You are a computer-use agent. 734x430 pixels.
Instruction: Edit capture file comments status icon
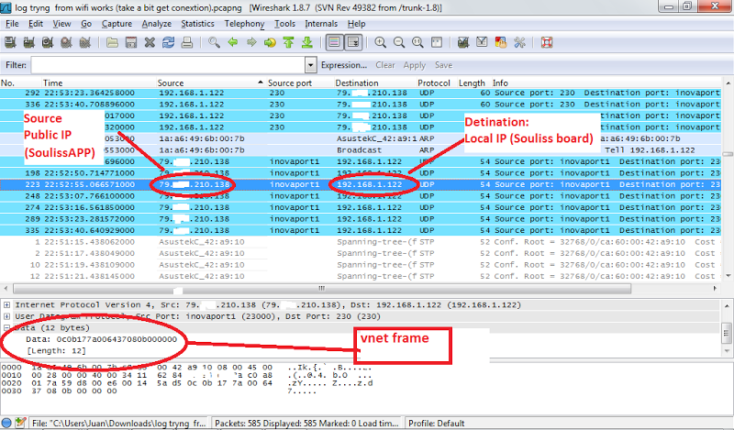tap(20, 423)
